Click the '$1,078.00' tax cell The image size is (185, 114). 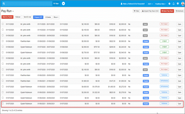(x=96, y=87)
